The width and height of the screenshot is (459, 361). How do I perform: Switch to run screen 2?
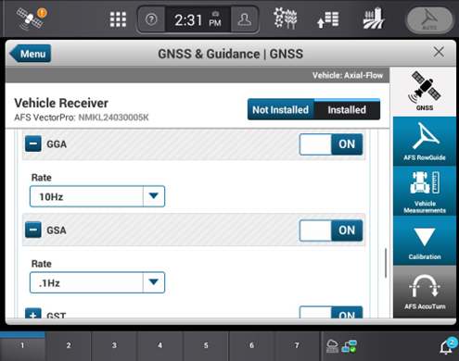tap(69, 346)
